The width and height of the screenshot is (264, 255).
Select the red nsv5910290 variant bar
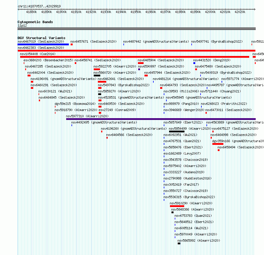point(177,206)
